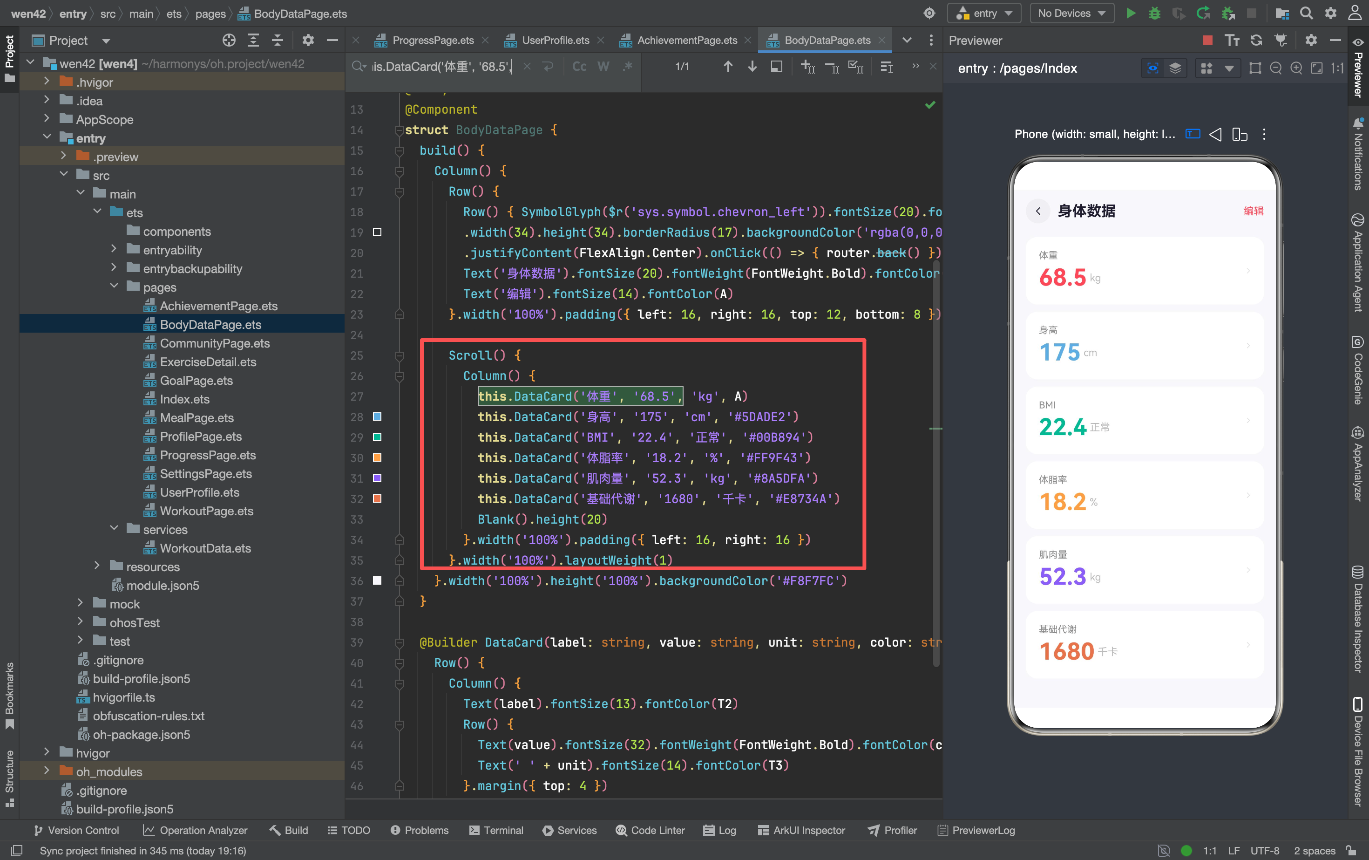Select opened file in Project tree
Image resolution: width=1369 pixels, height=860 pixels.
click(x=229, y=40)
